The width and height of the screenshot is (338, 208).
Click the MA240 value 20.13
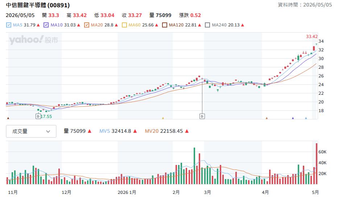pos(234,25)
